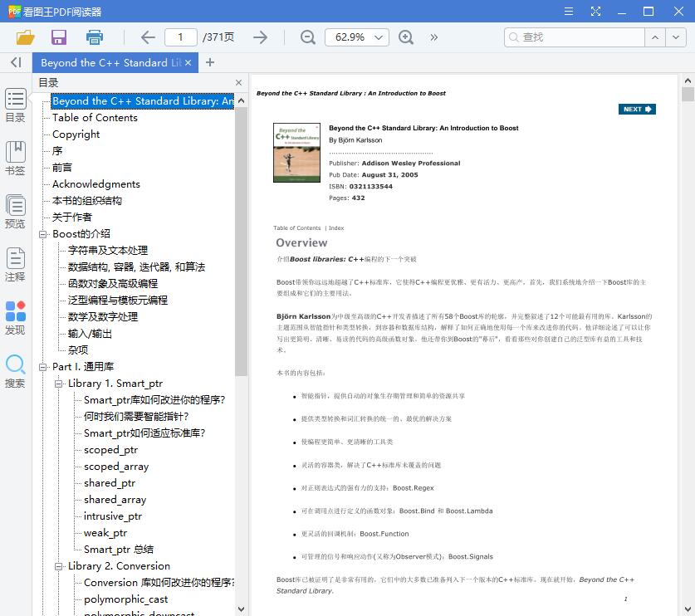
Task: Select the Table of Contents outline entry
Action: click(95, 117)
